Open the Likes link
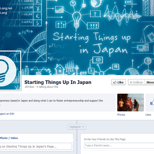The height and width of the screenshot is (154, 154). [x=148, y=115]
